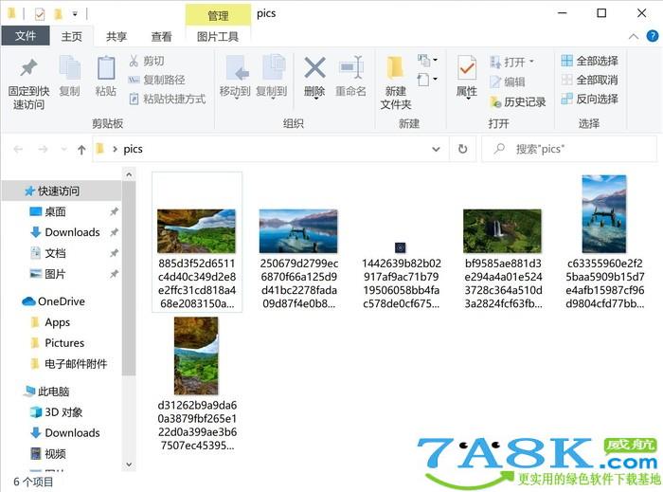Open recent locations dropdown arrow

pos(63,150)
